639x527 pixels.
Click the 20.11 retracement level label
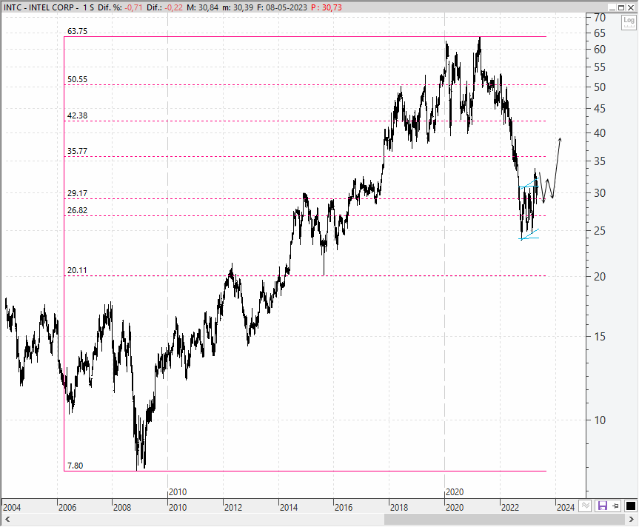[x=77, y=270]
